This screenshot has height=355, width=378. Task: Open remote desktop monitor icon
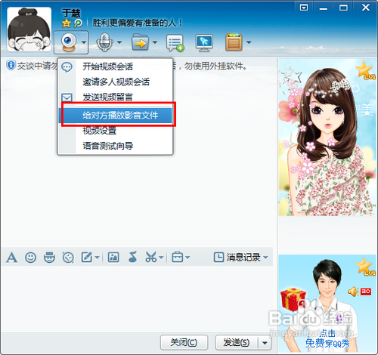[204, 42]
